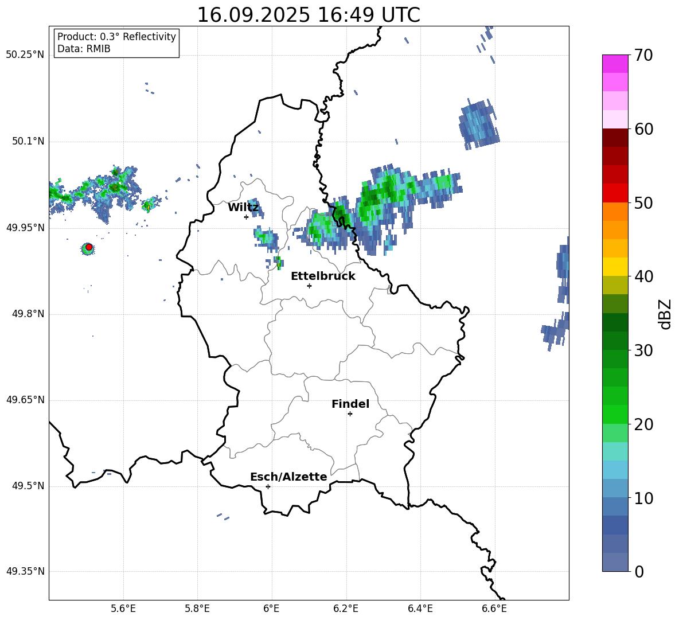679x620 pixels.
Task: Click the 49.8°N latitude label
Action: [x=28, y=314]
